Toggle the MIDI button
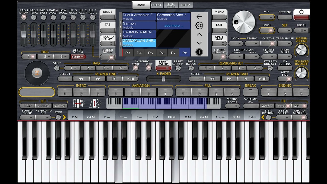Screen dimensions: 327x184 click(x=267, y=30)
